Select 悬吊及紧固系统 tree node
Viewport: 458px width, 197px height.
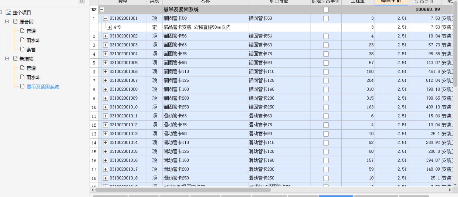(43, 87)
